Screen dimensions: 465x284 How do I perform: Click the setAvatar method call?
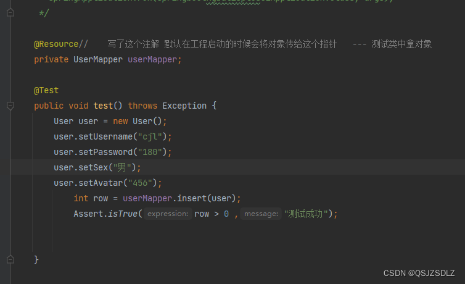(101, 183)
